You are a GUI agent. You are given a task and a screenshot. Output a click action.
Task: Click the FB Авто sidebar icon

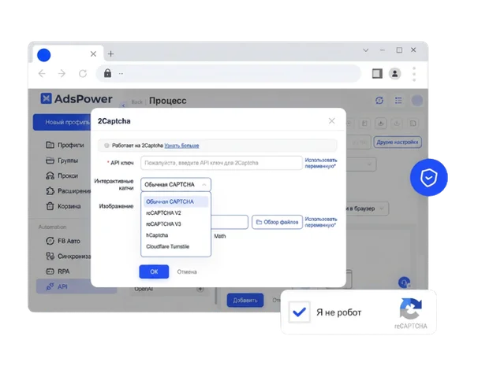[x=50, y=241]
